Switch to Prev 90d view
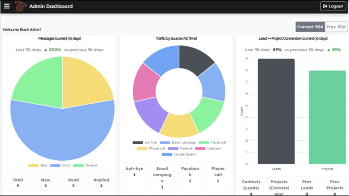Viewport: 349px width, 196px height. (336, 27)
